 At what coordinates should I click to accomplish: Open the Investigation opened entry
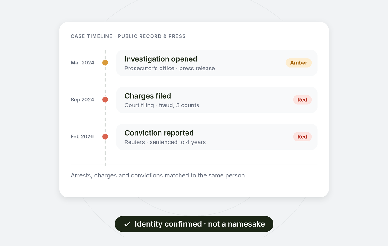coord(217,63)
